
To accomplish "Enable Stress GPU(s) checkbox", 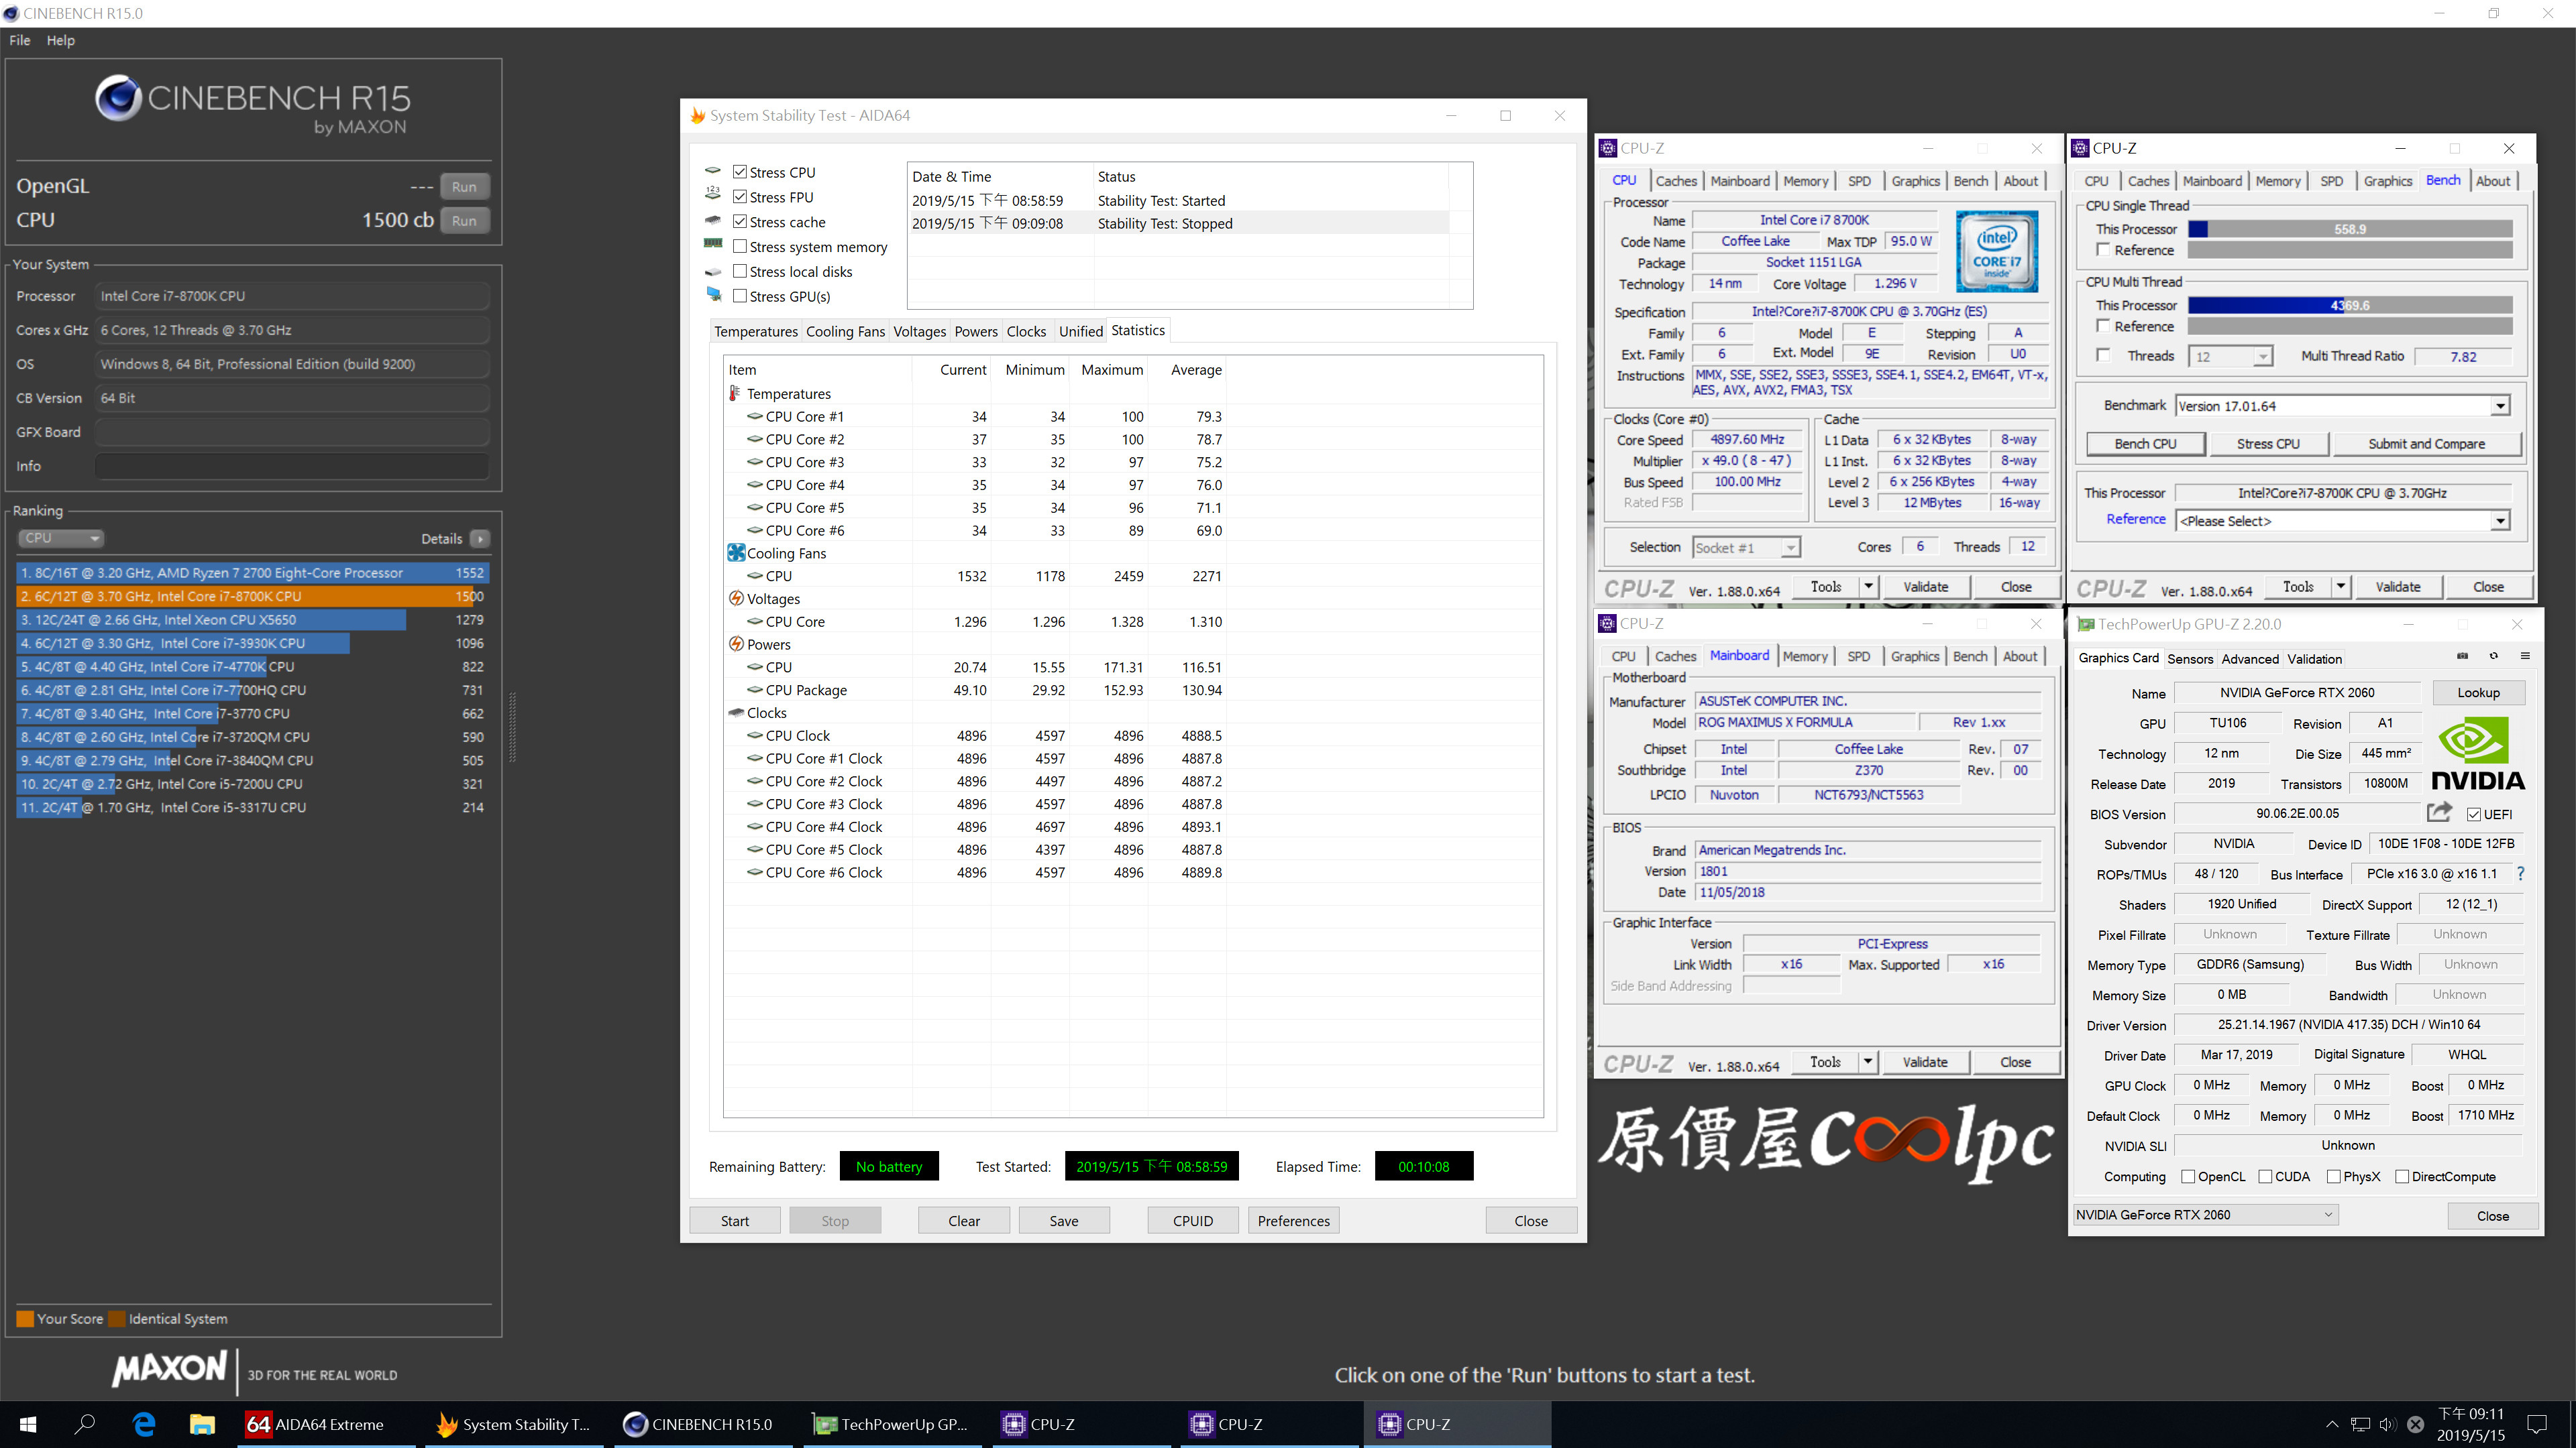I will 740,296.
